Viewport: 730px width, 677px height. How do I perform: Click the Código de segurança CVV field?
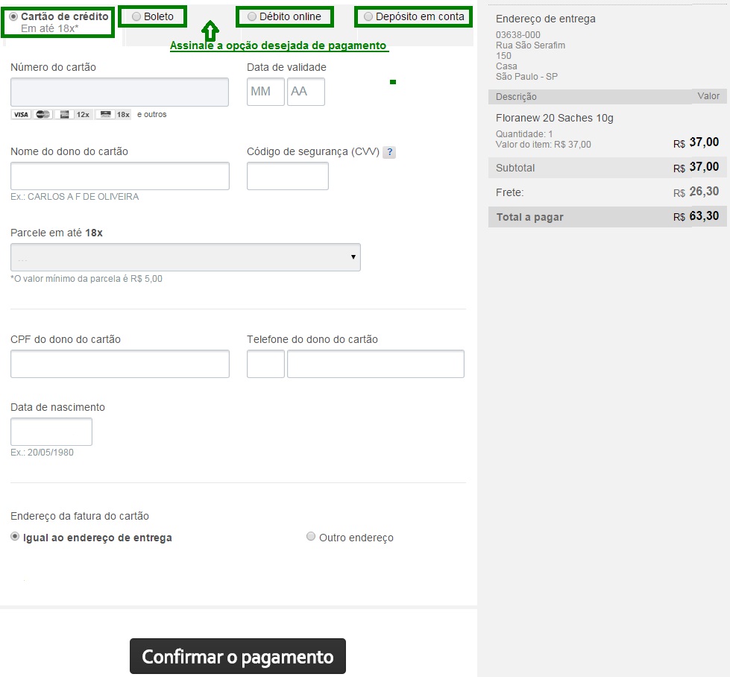[288, 176]
